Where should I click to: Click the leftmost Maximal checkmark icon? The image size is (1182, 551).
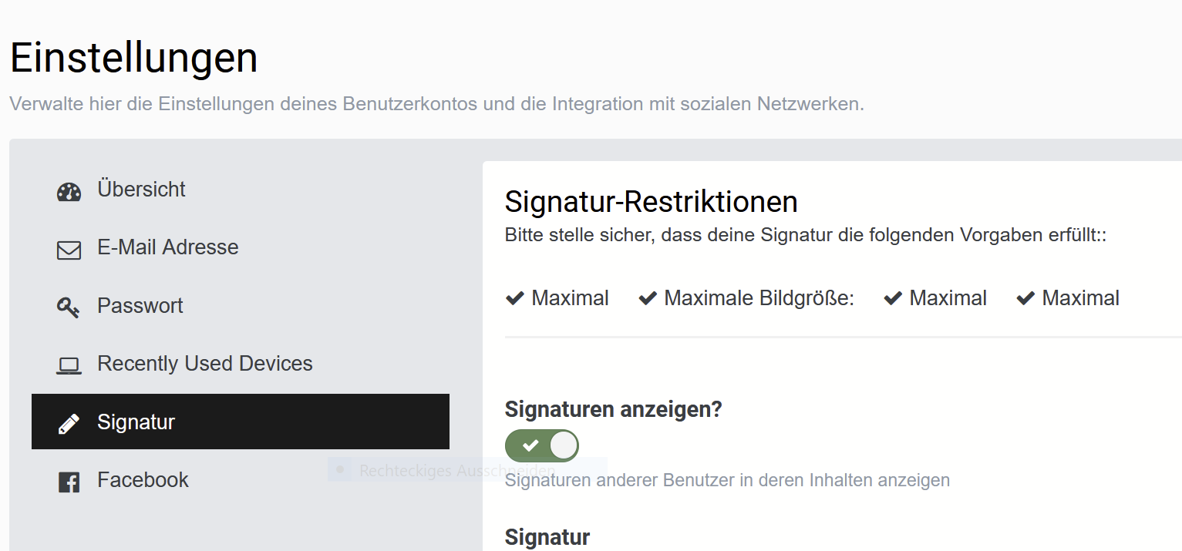click(x=515, y=298)
